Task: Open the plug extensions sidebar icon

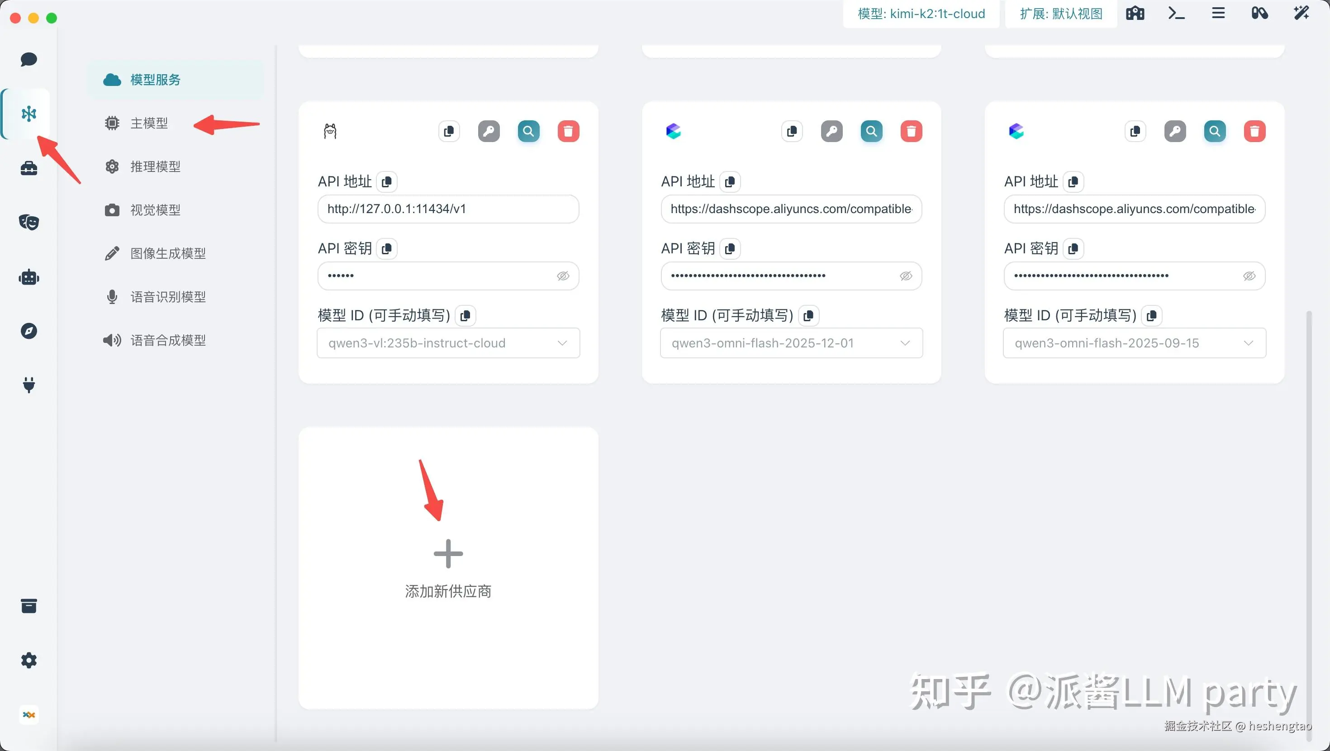Action: [x=29, y=385]
